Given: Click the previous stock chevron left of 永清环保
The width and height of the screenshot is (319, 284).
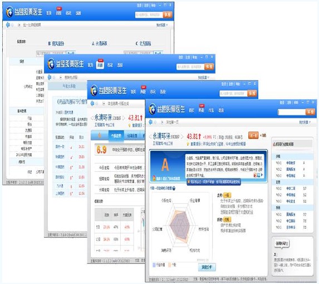Looking at the screenshot, I should click(x=150, y=136).
